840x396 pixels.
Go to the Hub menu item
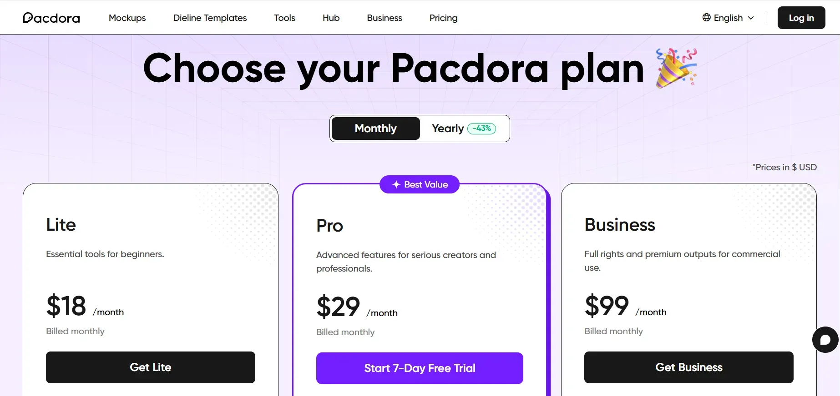point(331,18)
